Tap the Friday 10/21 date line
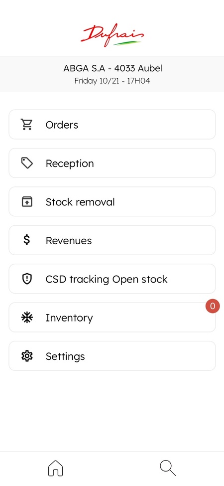 [x=112, y=81]
